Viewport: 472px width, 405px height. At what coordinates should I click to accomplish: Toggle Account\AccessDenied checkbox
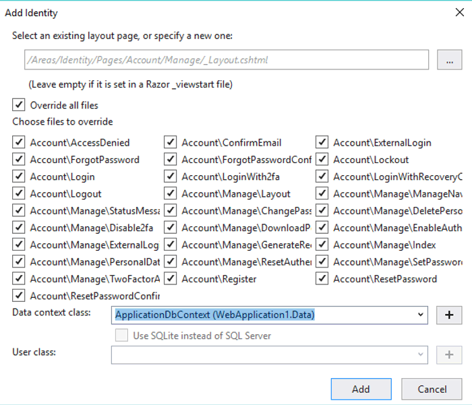[x=18, y=143]
